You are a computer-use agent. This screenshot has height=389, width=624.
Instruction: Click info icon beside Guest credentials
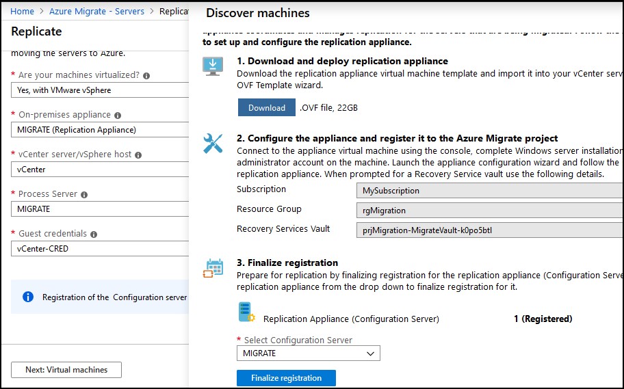point(94,234)
